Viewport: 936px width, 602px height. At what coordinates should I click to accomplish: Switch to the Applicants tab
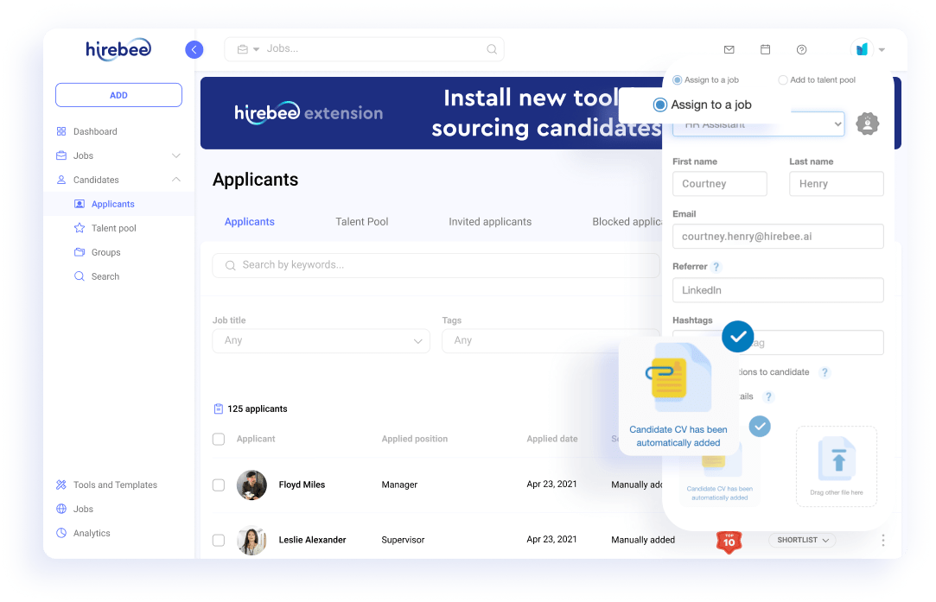(250, 222)
